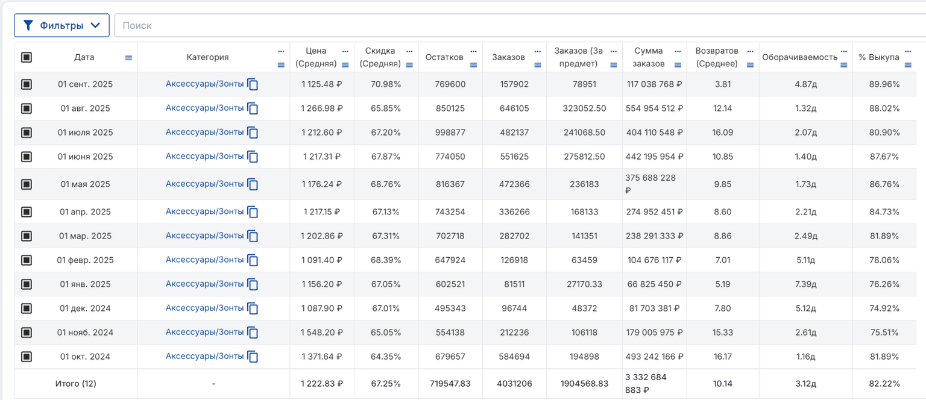The height and width of the screenshot is (400, 926).
Task: Open three-dots options of Категория column
Action: [281, 51]
